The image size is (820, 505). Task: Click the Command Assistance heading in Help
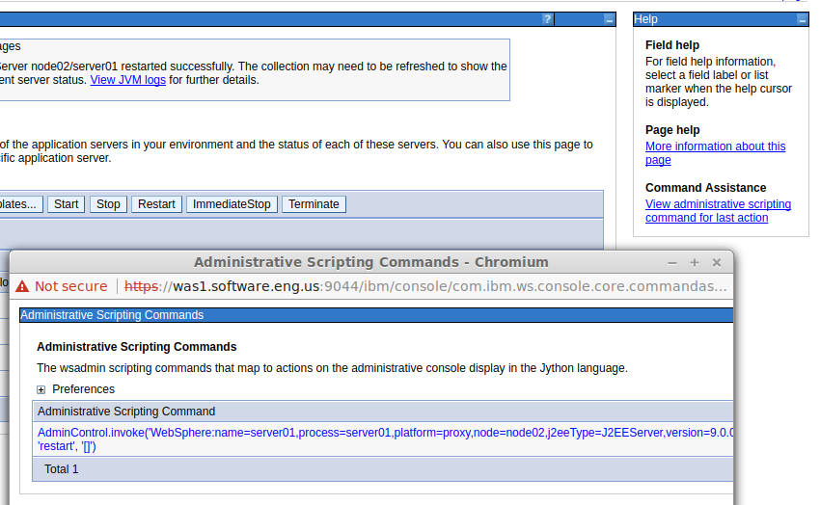click(x=705, y=188)
